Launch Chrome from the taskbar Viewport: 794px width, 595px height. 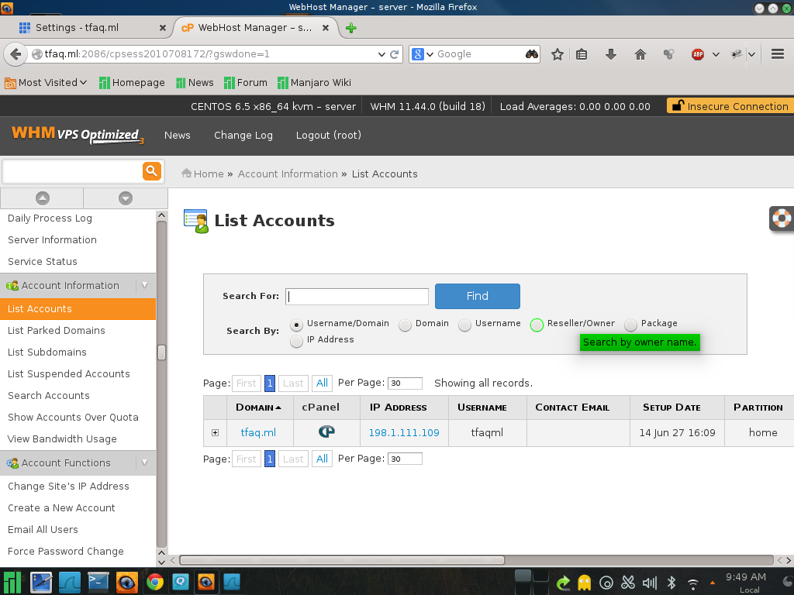[x=155, y=582]
